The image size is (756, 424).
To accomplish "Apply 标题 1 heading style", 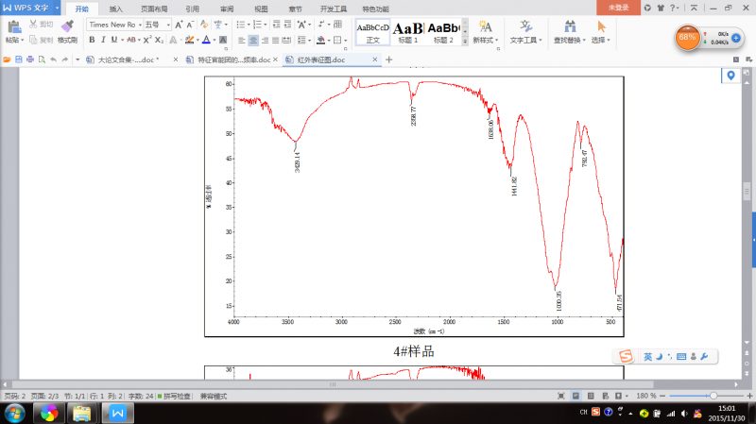I will (407, 32).
